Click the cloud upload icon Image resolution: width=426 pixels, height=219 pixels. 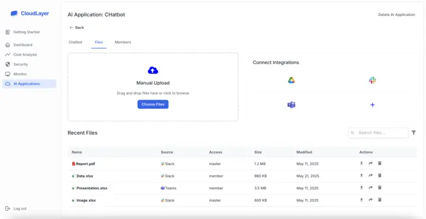click(153, 70)
